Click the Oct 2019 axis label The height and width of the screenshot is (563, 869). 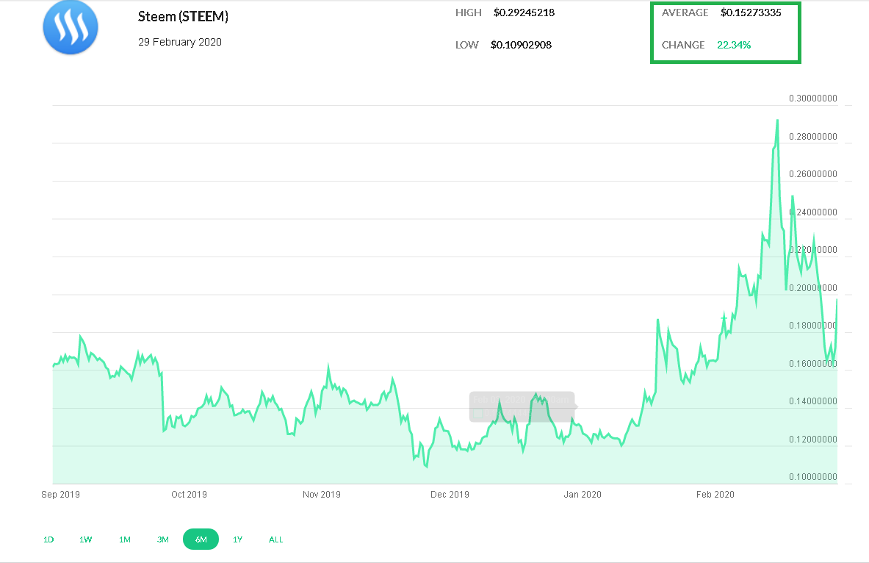coord(189,494)
